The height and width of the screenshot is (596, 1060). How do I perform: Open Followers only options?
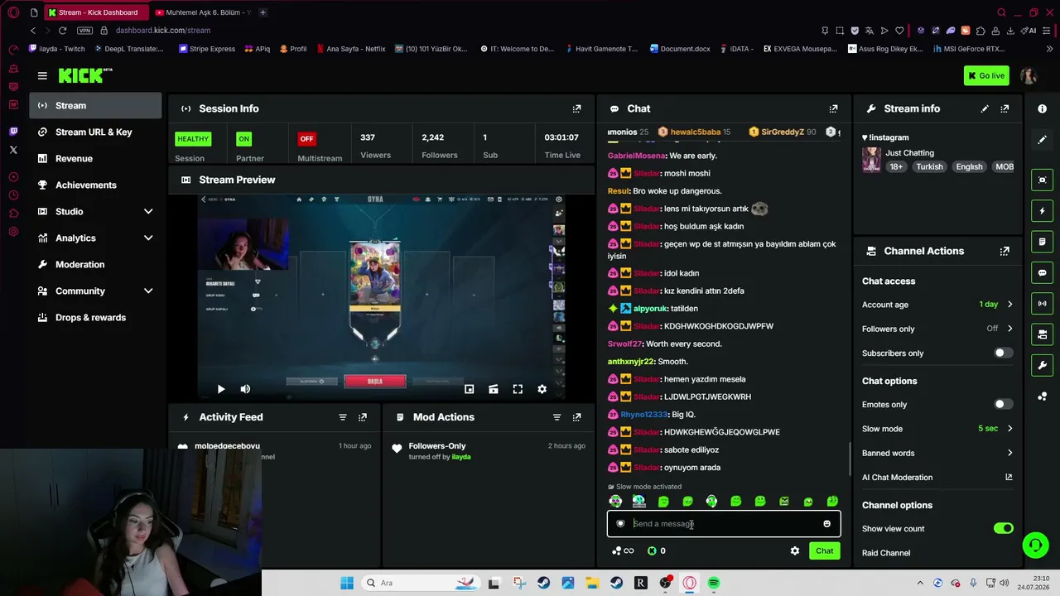pyautogui.click(x=937, y=329)
